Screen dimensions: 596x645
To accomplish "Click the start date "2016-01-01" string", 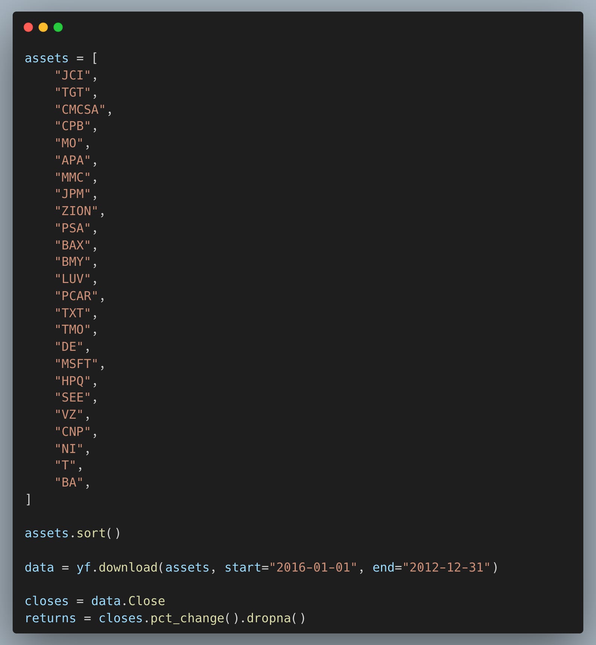I will pos(313,567).
